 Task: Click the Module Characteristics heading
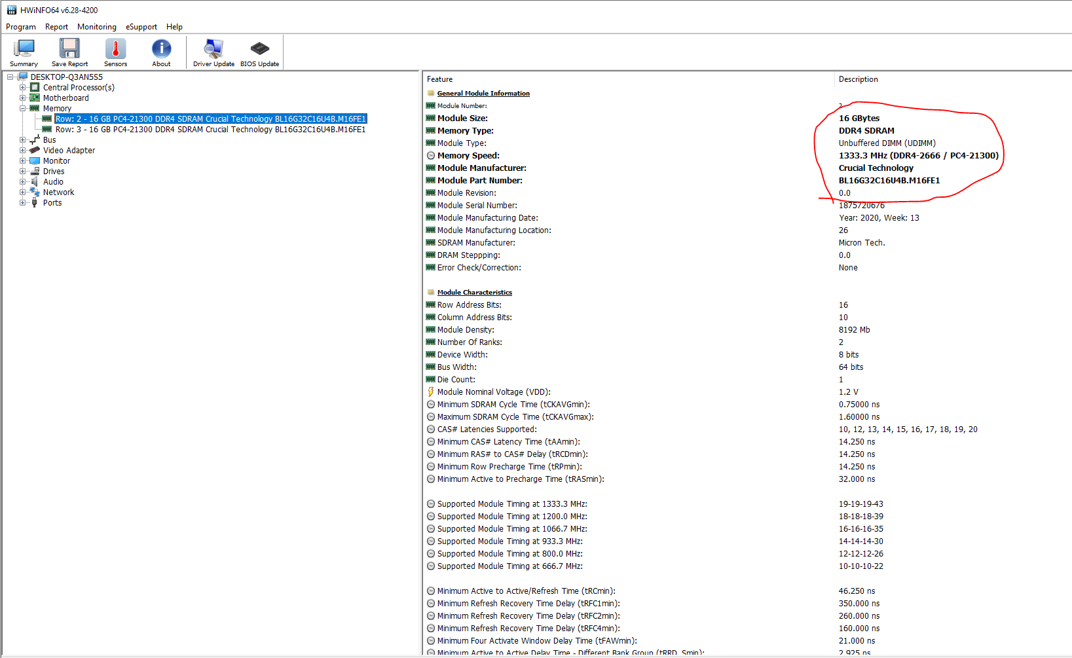pos(475,292)
